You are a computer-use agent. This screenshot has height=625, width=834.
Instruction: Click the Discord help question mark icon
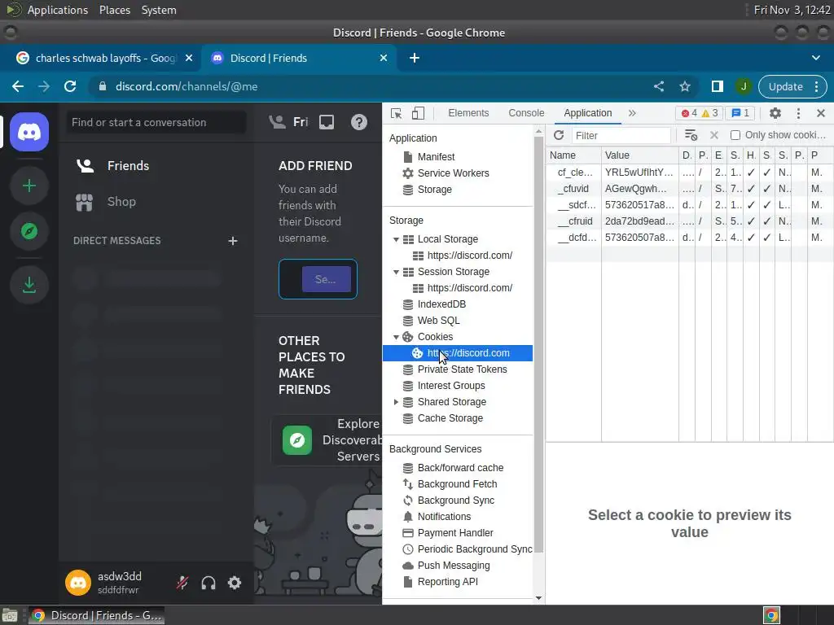359,122
